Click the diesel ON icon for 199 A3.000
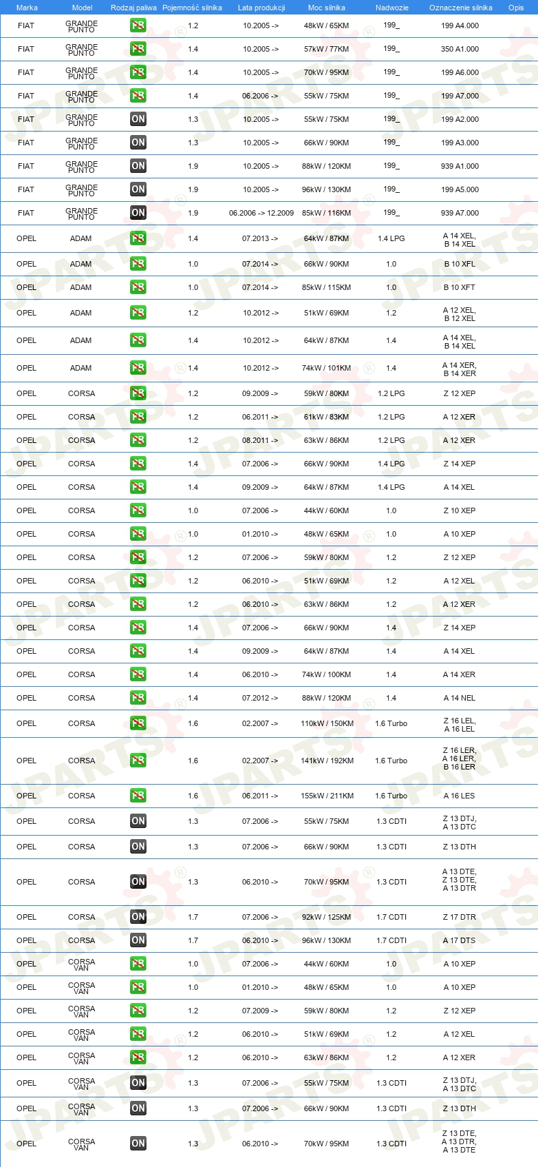Screen dimensions: 538x1167 138,143
